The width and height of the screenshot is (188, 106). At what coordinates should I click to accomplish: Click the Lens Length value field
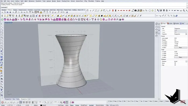point(180,38)
